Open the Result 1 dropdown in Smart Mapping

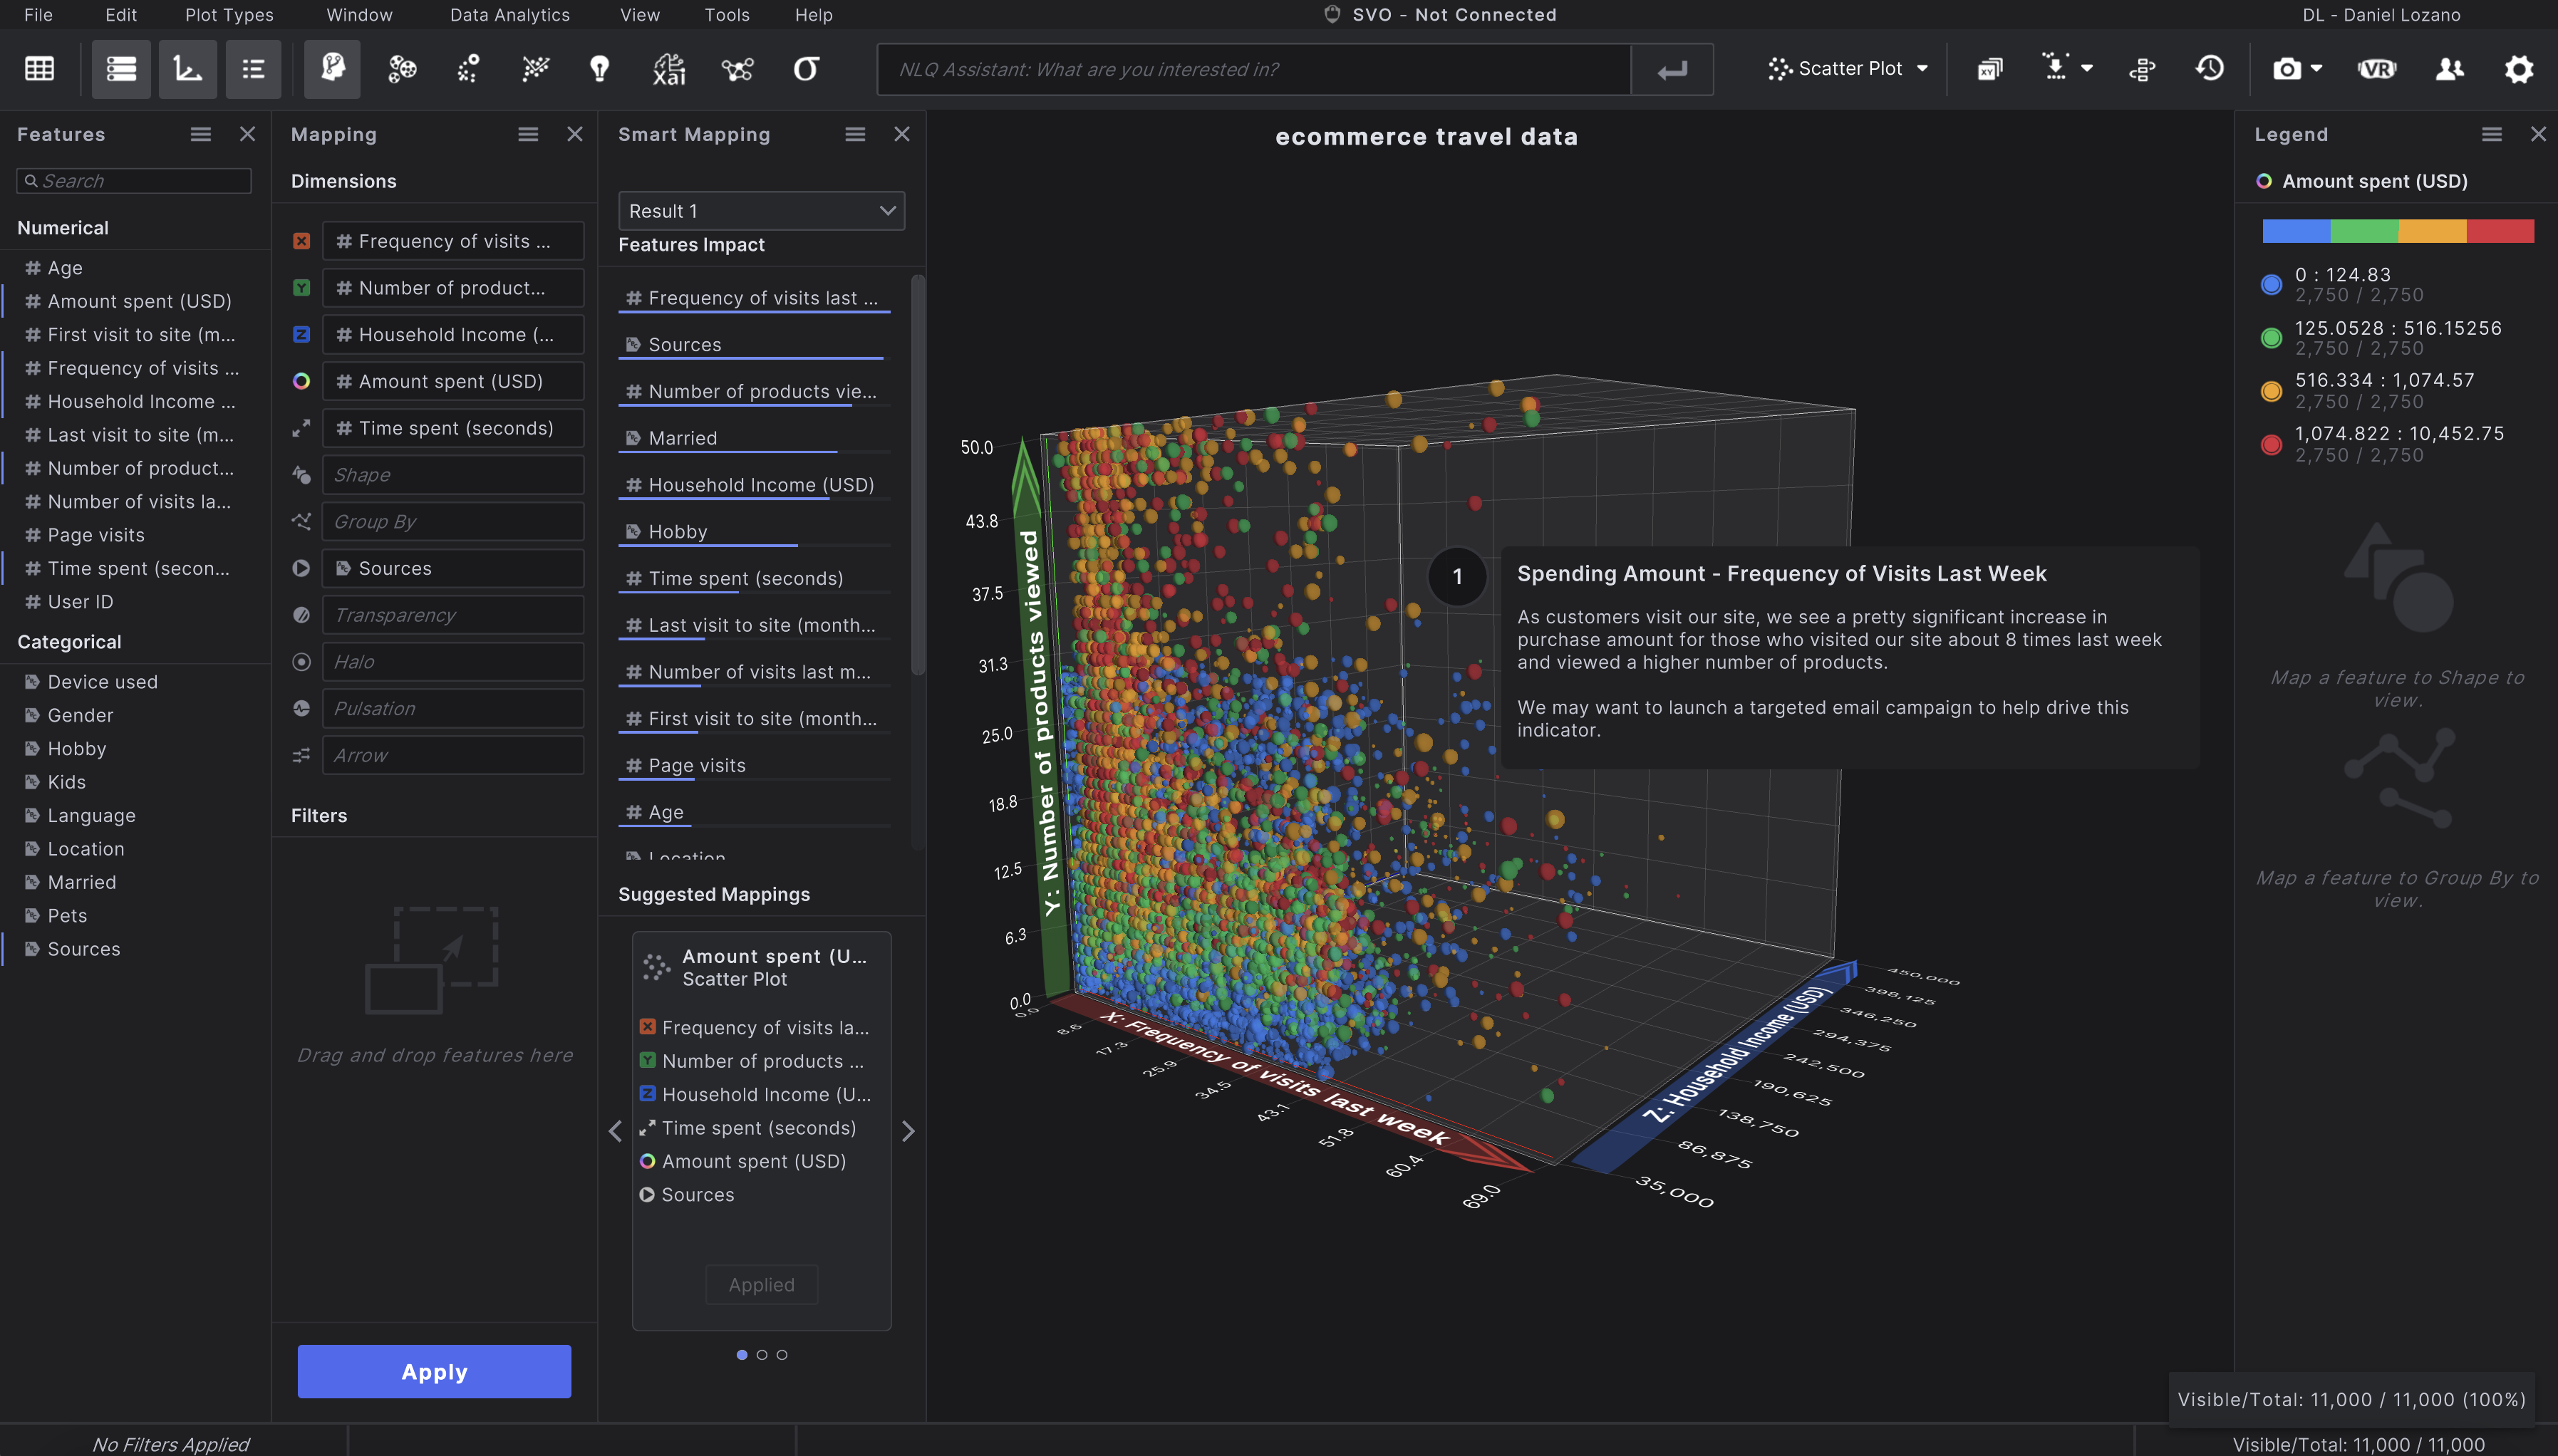point(760,210)
